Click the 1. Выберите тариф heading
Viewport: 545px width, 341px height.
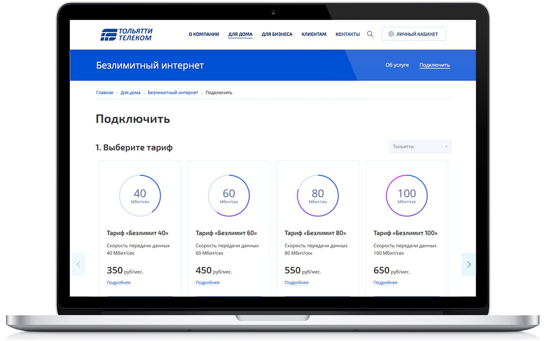point(134,147)
